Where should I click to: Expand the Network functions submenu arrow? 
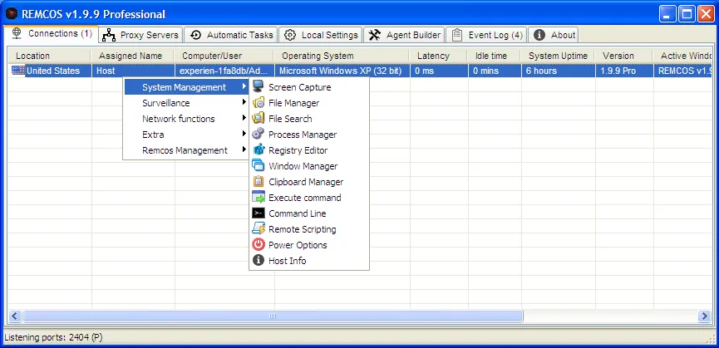pos(244,118)
